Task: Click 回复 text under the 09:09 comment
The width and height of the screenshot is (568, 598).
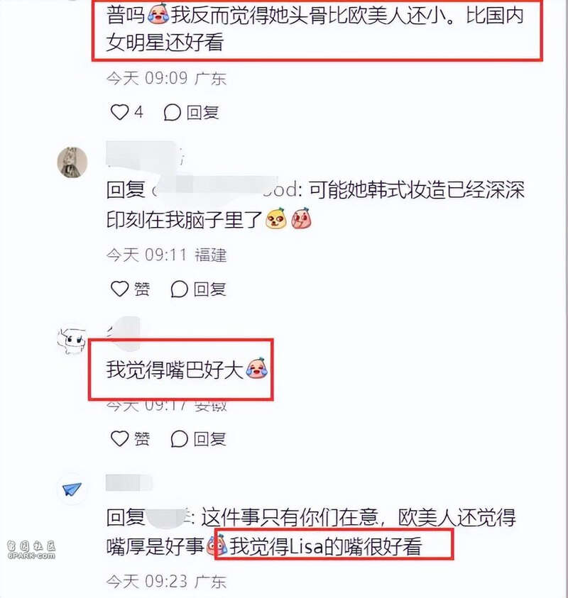Action: click(x=202, y=113)
